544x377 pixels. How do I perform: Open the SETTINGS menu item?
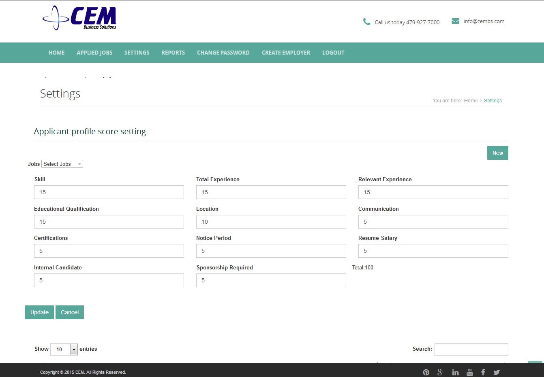tap(137, 53)
